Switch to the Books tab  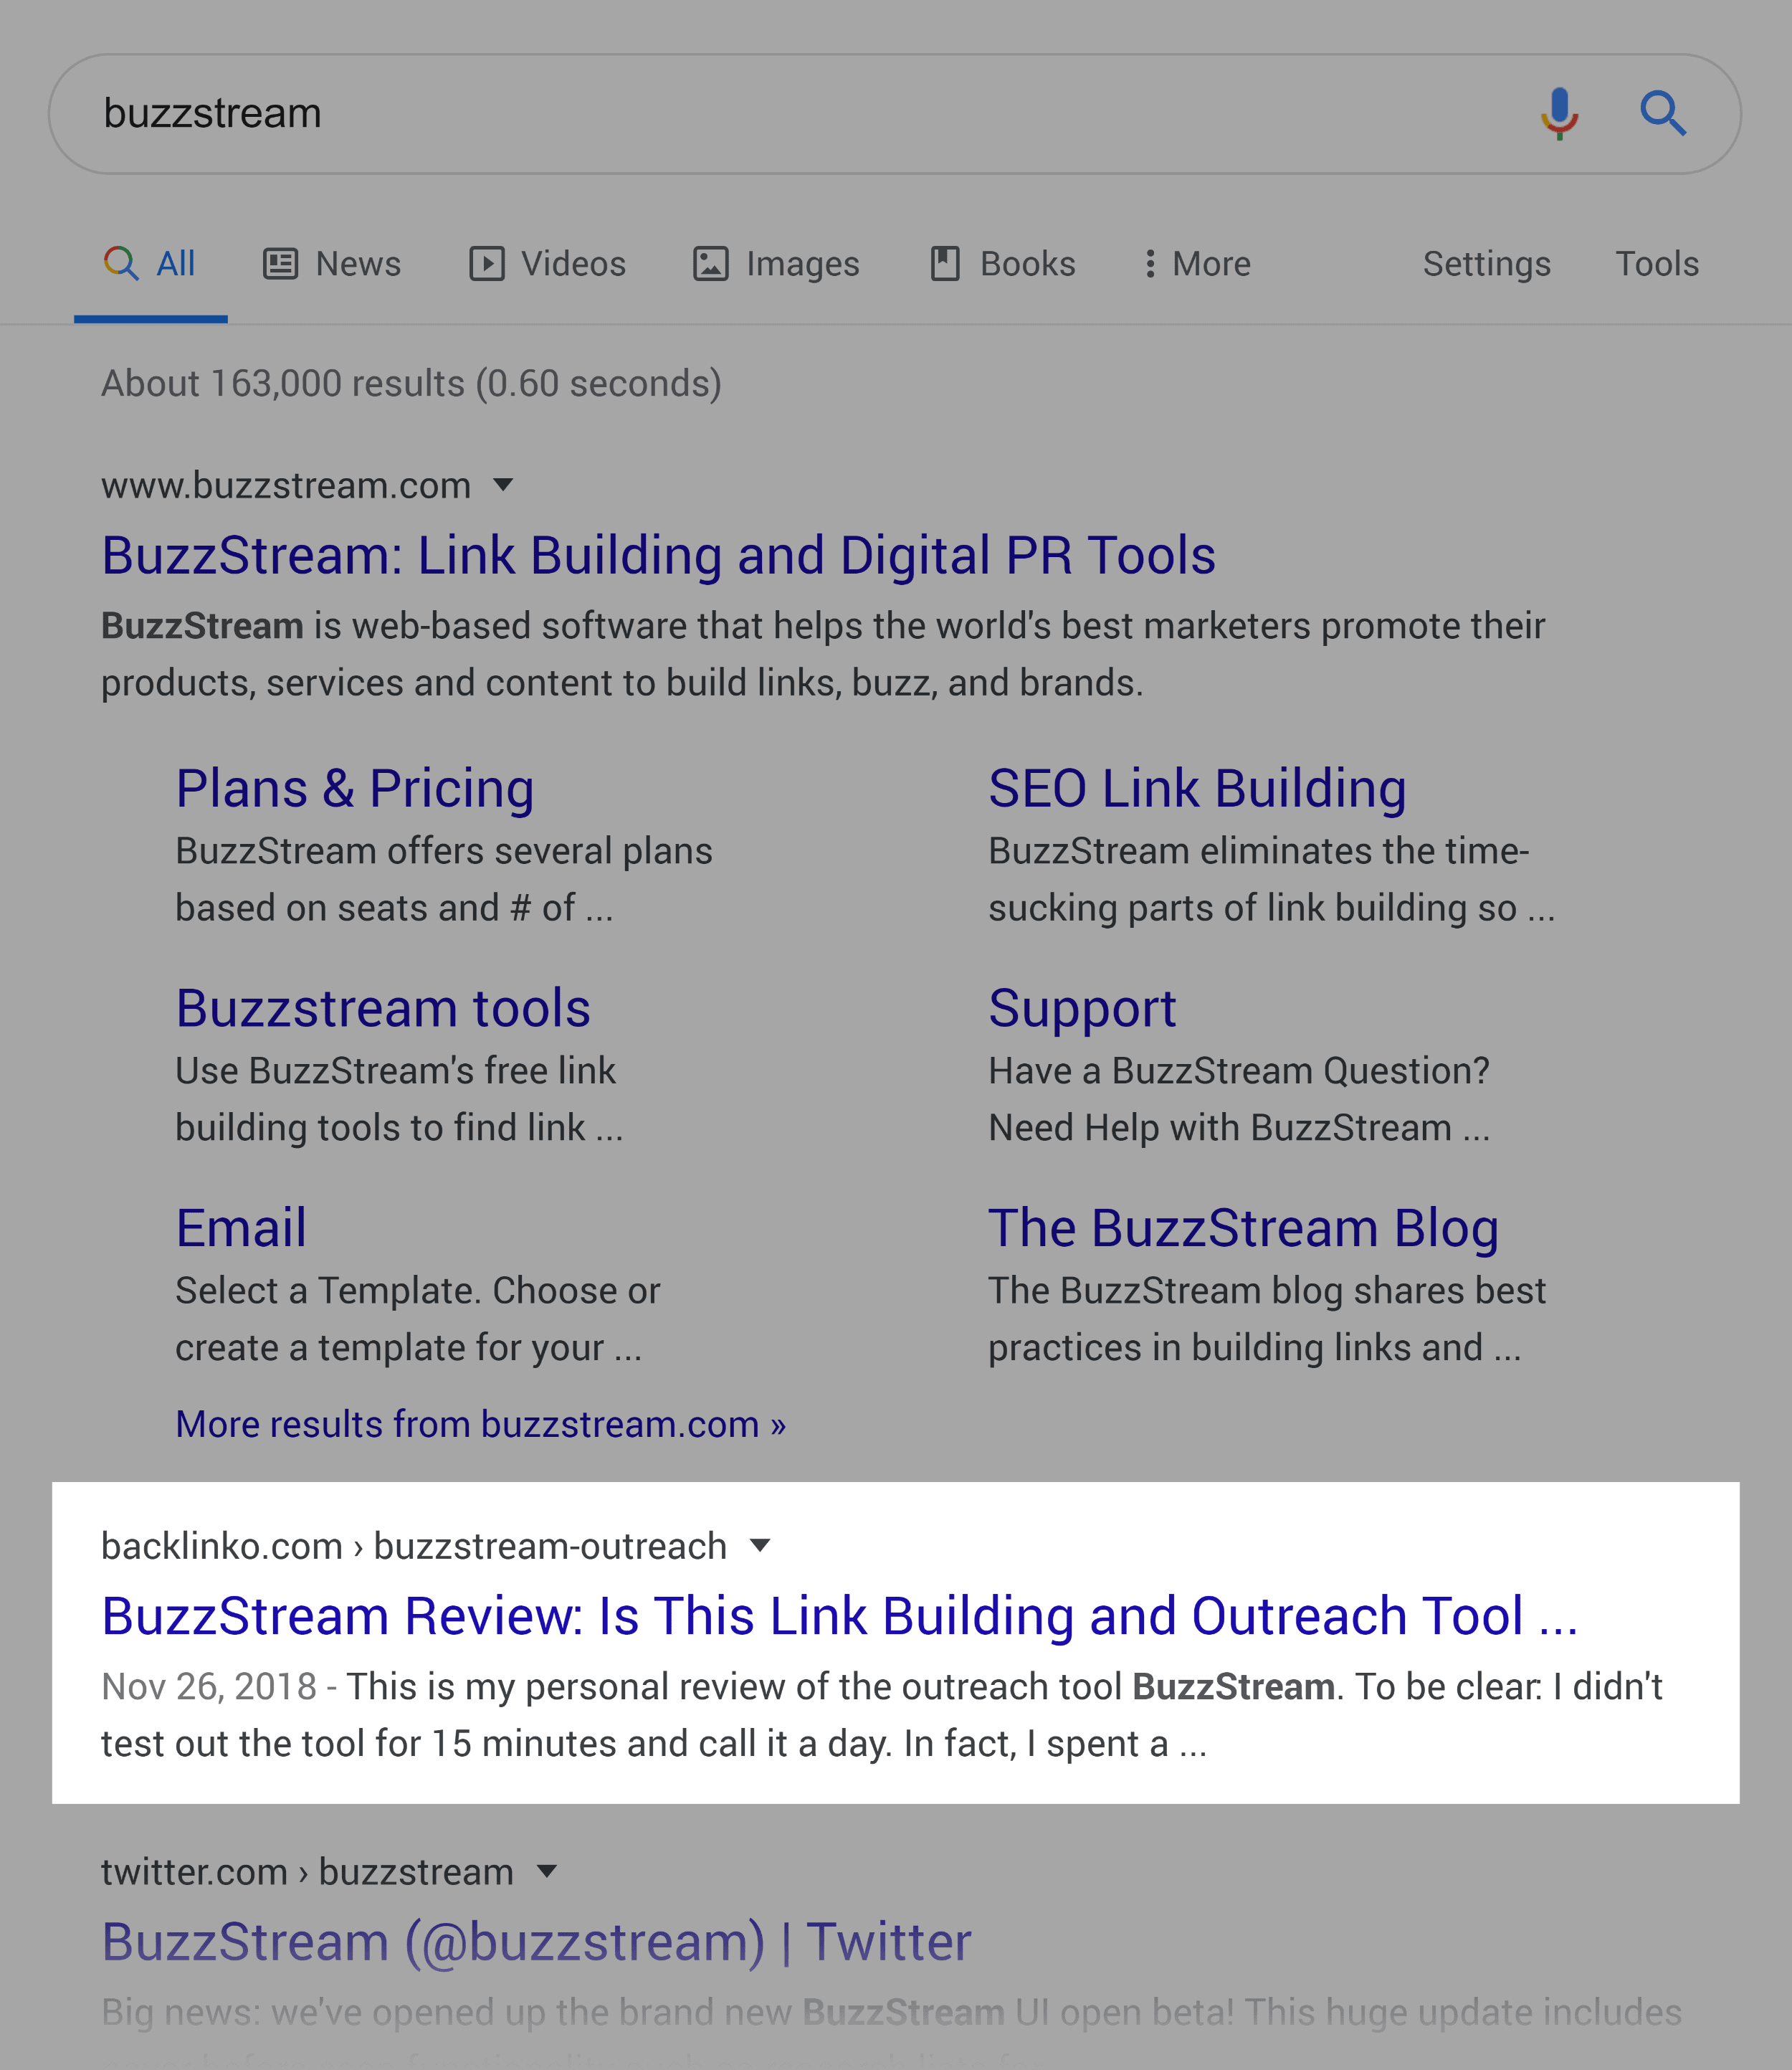click(1003, 264)
